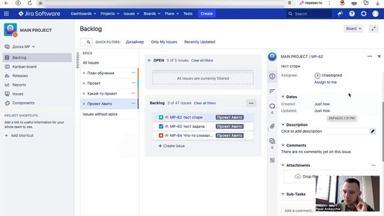Reload the page with browser refresh
This screenshot has height=216, width=384.
29,3
